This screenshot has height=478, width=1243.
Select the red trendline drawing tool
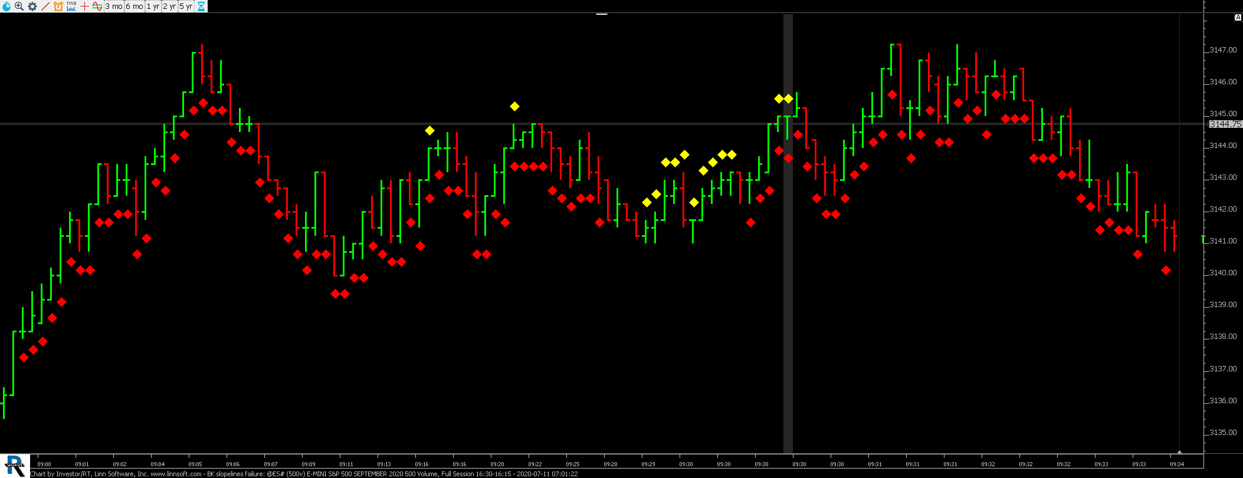pos(45,6)
